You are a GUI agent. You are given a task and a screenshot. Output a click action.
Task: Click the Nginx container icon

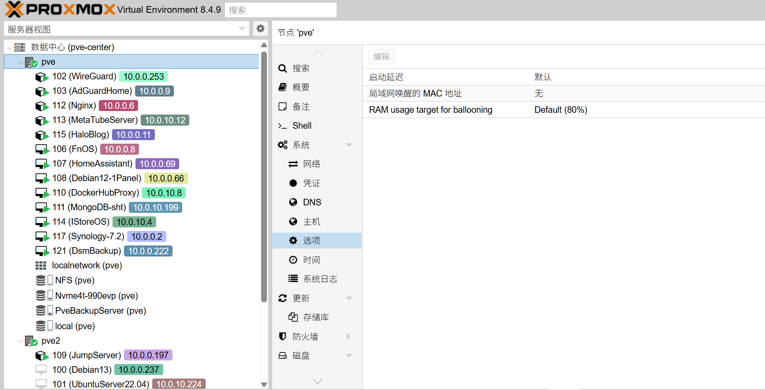(x=42, y=106)
